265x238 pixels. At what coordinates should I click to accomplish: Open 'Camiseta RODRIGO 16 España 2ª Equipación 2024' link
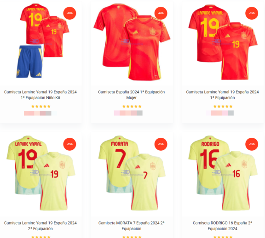coord(222,226)
